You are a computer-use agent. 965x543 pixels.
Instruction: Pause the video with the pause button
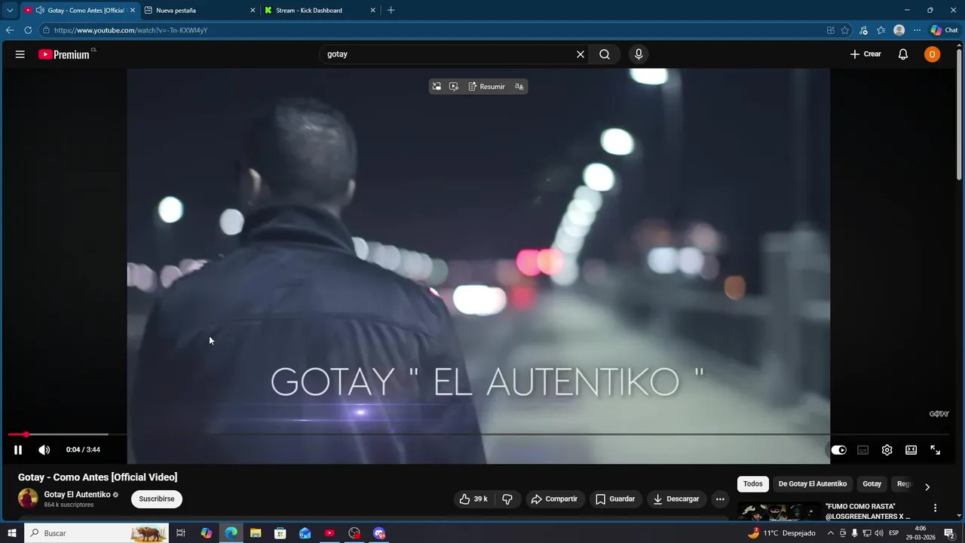tap(18, 450)
